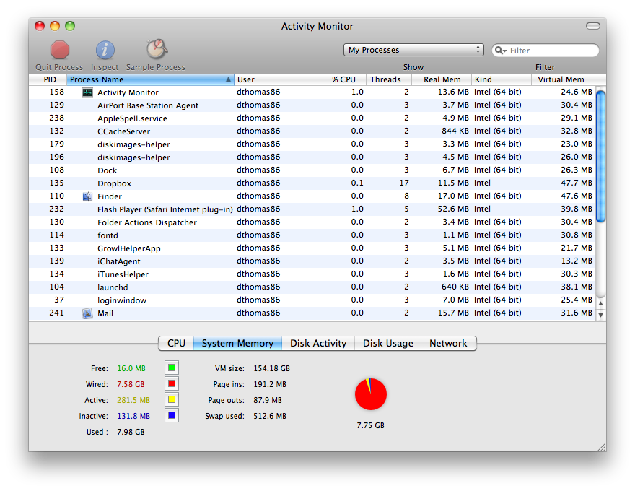Click the yellow Active memory color swatch
635x491 pixels.
click(172, 399)
